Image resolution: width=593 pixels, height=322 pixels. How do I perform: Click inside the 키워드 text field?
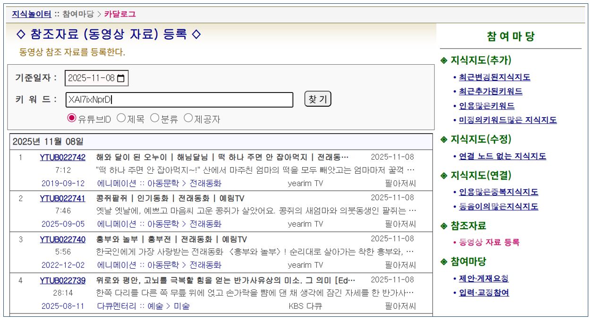tap(179, 100)
